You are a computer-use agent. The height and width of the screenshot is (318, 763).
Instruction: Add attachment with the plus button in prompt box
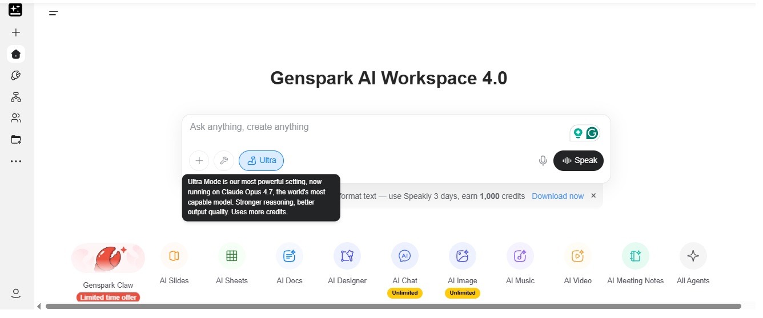point(199,161)
